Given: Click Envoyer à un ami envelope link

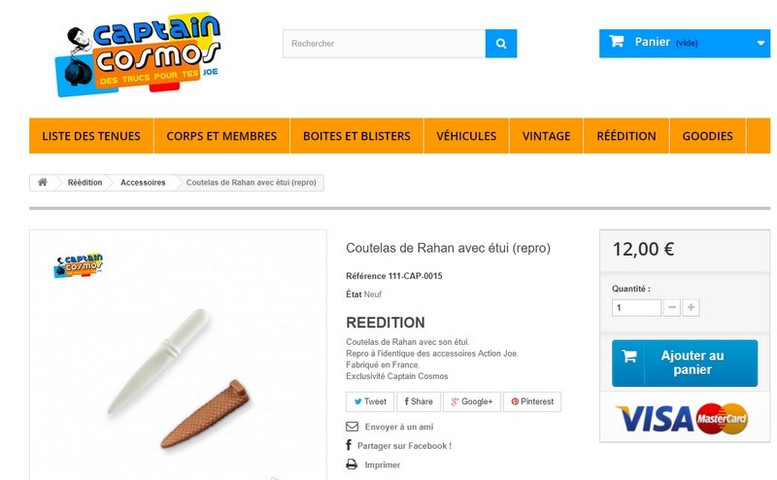Looking at the screenshot, I should tap(389, 427).
